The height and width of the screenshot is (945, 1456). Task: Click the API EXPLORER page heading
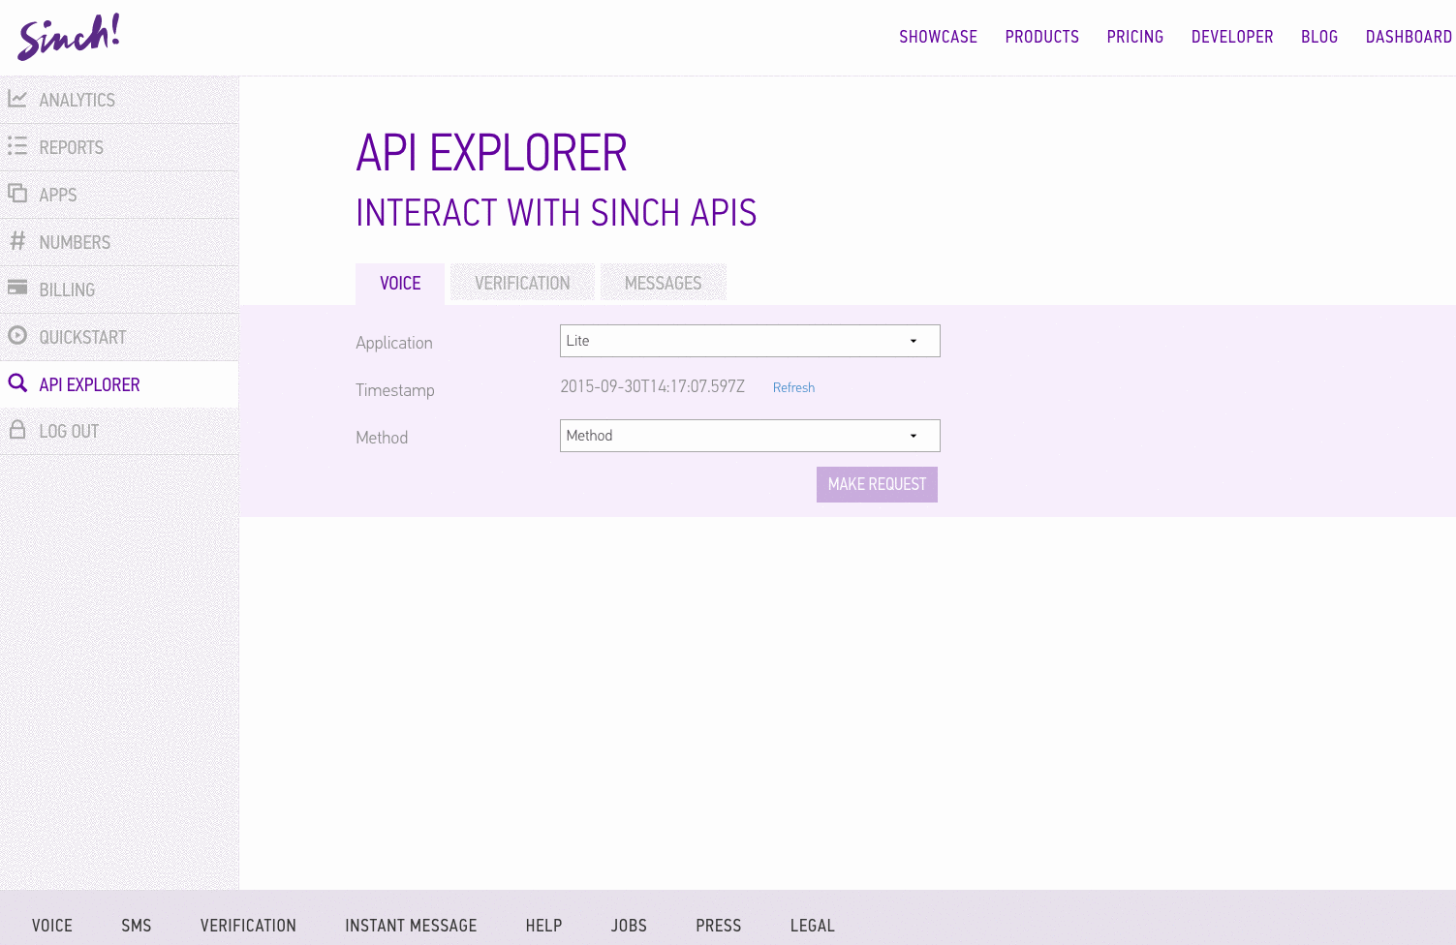[491, 153]
